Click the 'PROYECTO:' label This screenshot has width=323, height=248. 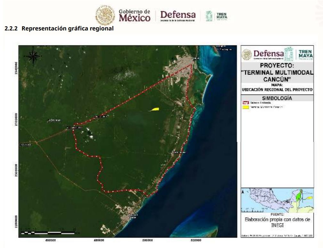pyautogui.click(x=277, y=66)
